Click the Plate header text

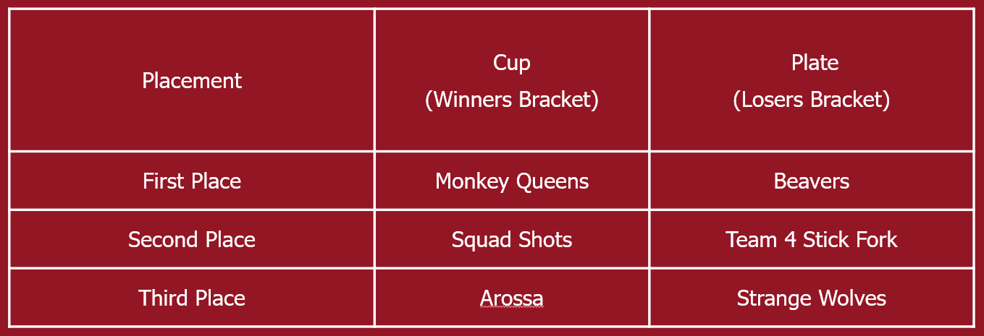click(x=815, y=63)
